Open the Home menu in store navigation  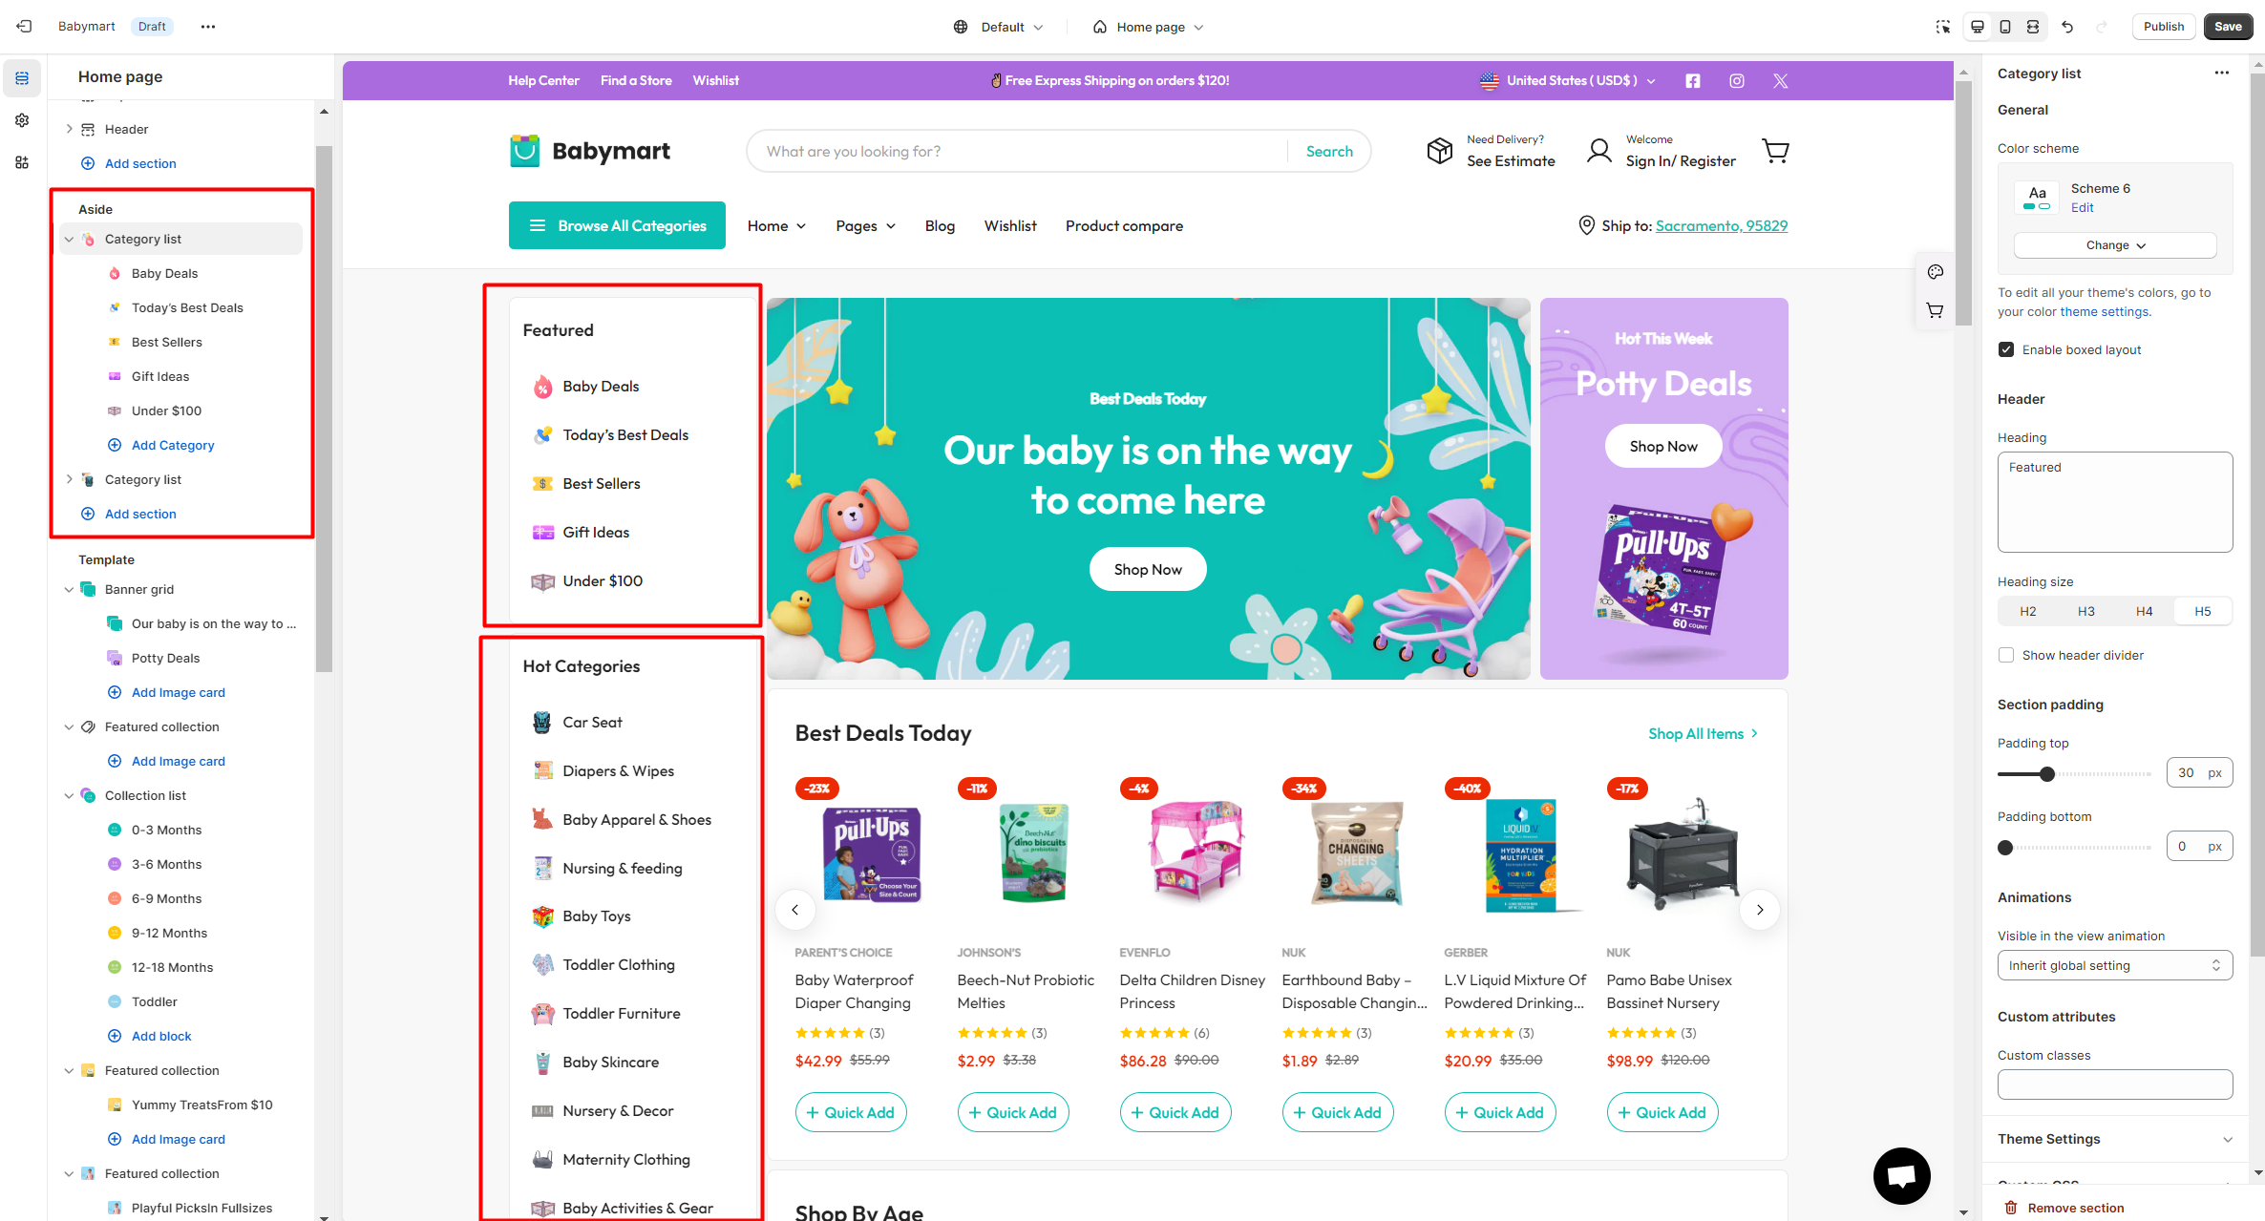(x=776, y=226)
